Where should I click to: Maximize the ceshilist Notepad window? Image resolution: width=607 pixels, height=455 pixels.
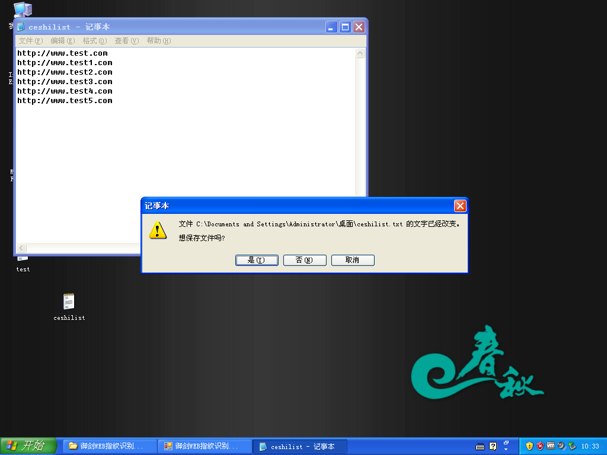tap(346, 27)
